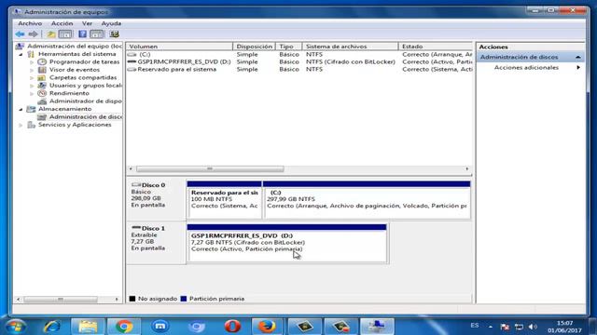Click the volume speaker tray icon
Screen dimensions: 597x335
pyautogui.click(x=533, y=327)
